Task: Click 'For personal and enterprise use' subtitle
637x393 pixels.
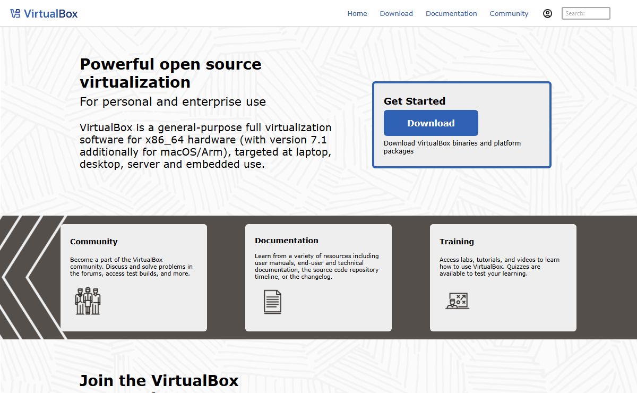Action: pyautogui.click(x=173, y=101)
